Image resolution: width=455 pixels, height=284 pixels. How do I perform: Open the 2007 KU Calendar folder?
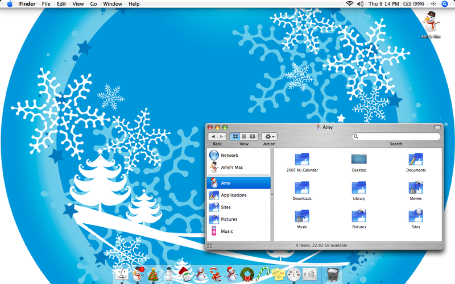pos(302,160)
